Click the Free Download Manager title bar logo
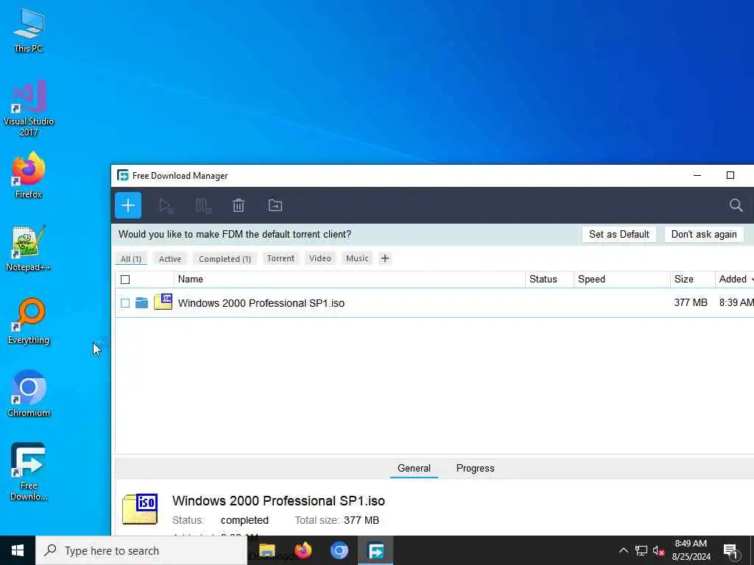 click(x=123, y=175)
